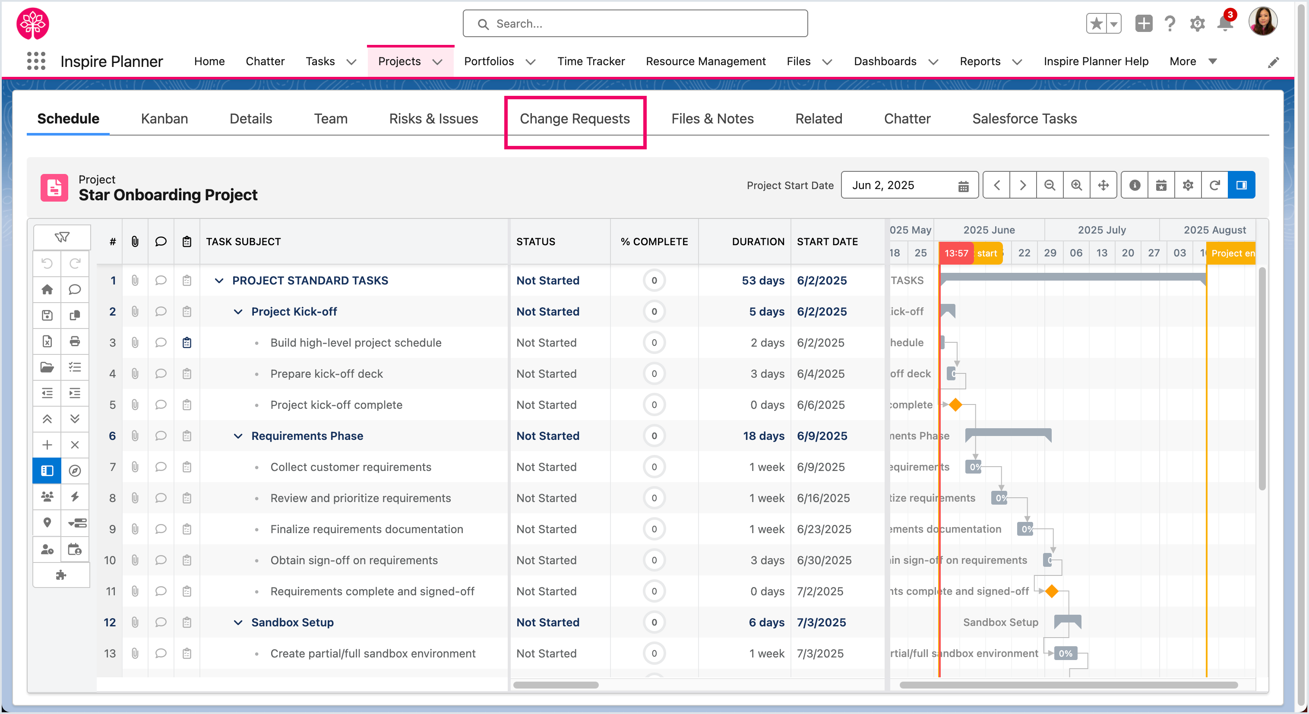Click the filter icon above the tool palette

[62, 237]
